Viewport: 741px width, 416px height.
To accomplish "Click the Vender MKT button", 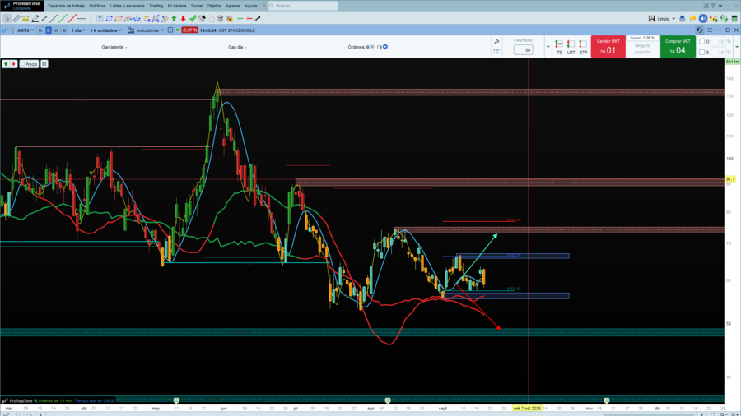I will (608, 47).
